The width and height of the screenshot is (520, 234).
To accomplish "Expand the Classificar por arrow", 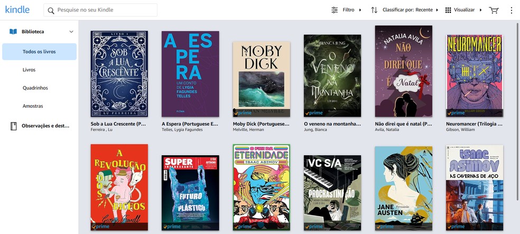I will tap(437, 10).
